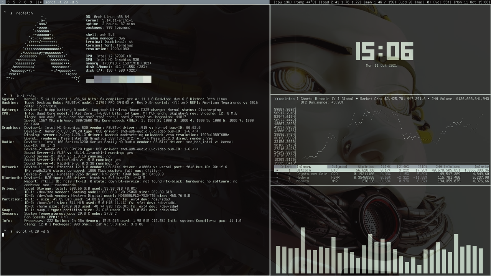Viewport: 491px width, 276px height.
Task: Click the BTC symbol cell
Action: tap(334, 171)
